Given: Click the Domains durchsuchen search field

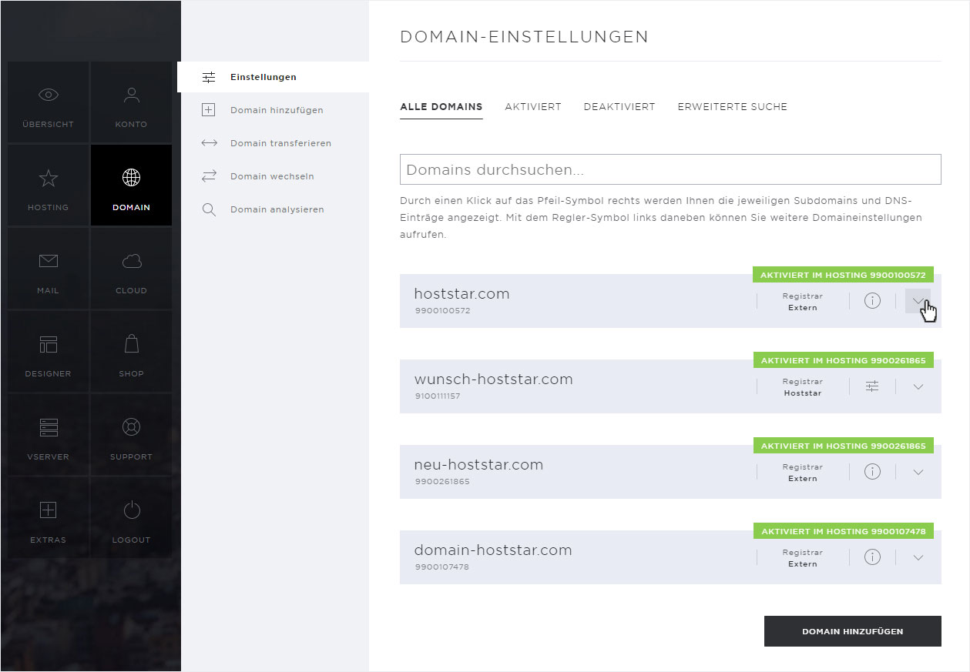Looking at the screenshot, I should click(x=670, y=169).
